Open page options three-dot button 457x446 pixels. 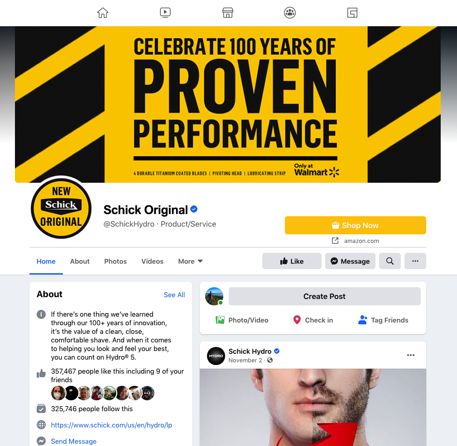tap(415, 261)
